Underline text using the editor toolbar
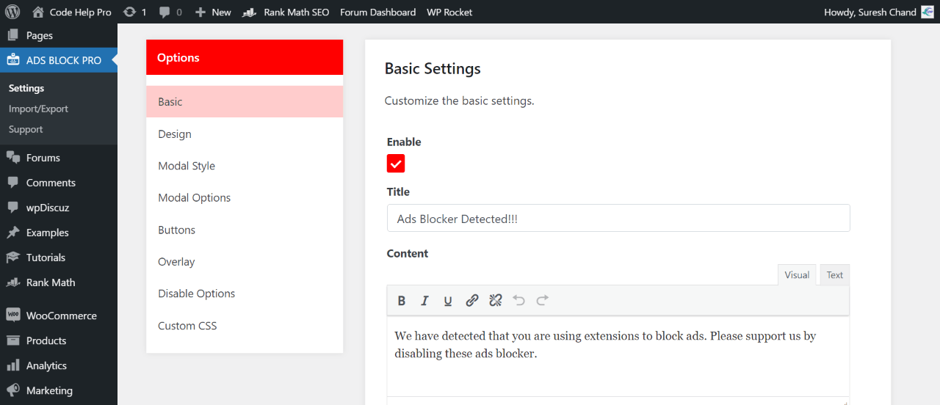 click(x=448, y=301)
